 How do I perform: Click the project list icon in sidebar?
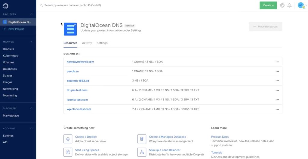point(5,22)
